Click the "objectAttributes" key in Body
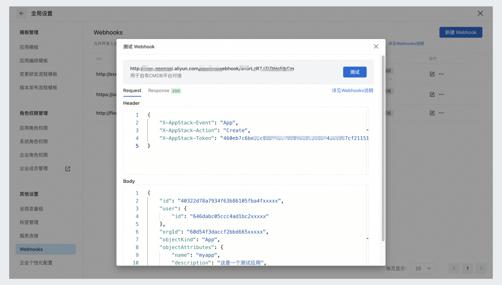 tap(187, 247)
